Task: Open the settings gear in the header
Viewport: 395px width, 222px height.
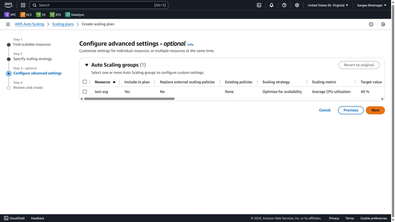Action: (297, 5)
